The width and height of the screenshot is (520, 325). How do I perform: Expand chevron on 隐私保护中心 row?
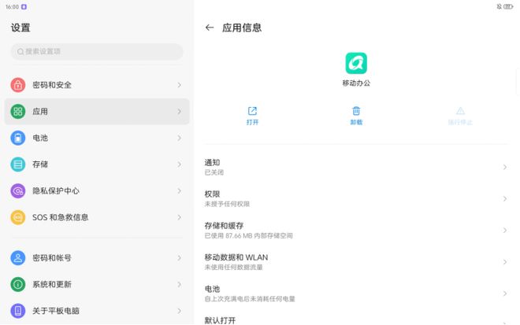[x=179, y=191]
